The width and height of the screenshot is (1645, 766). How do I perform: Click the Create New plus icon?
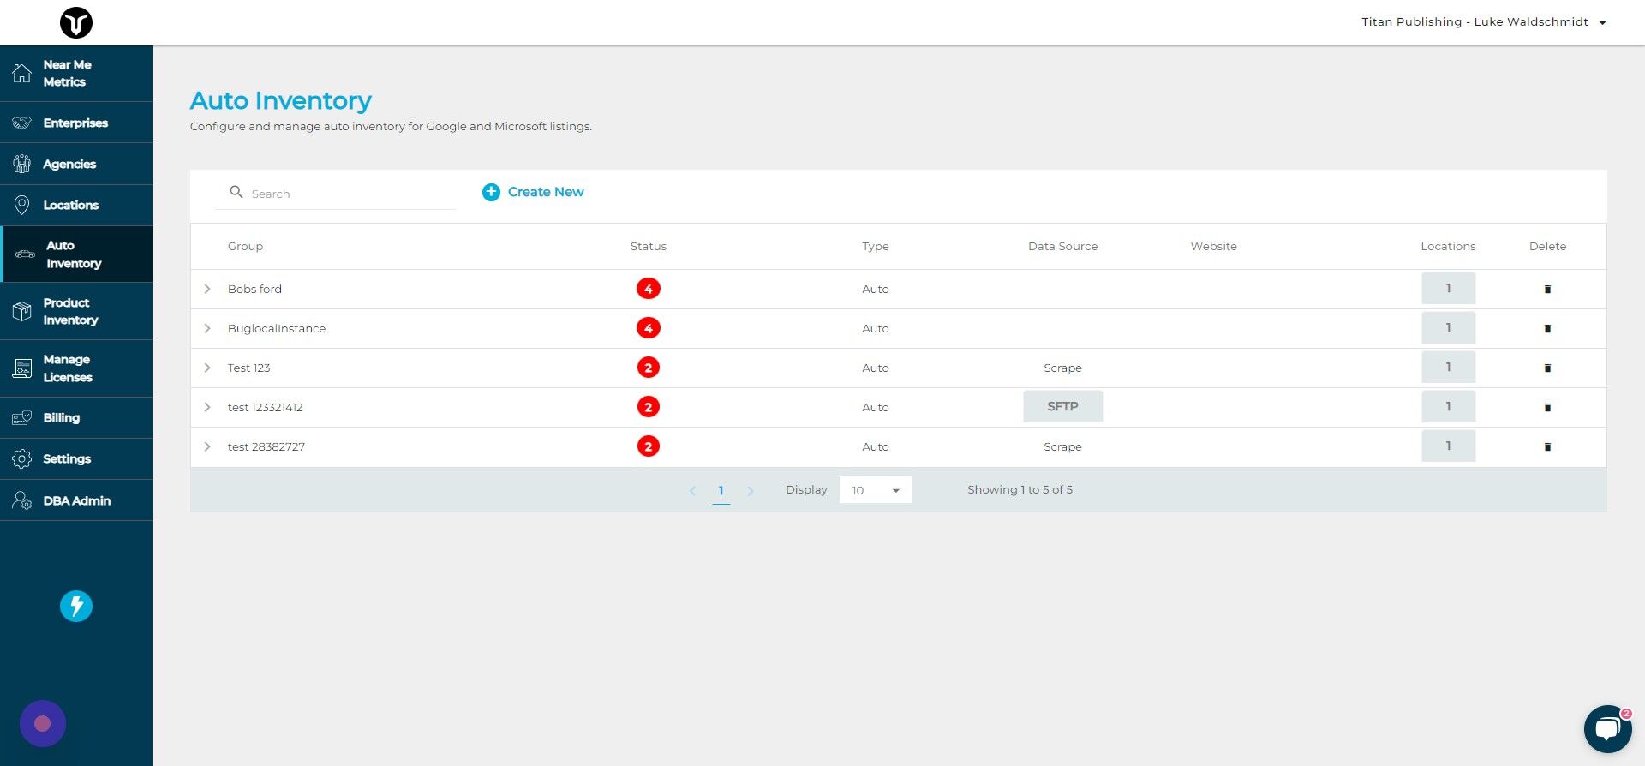click(491, 192)
